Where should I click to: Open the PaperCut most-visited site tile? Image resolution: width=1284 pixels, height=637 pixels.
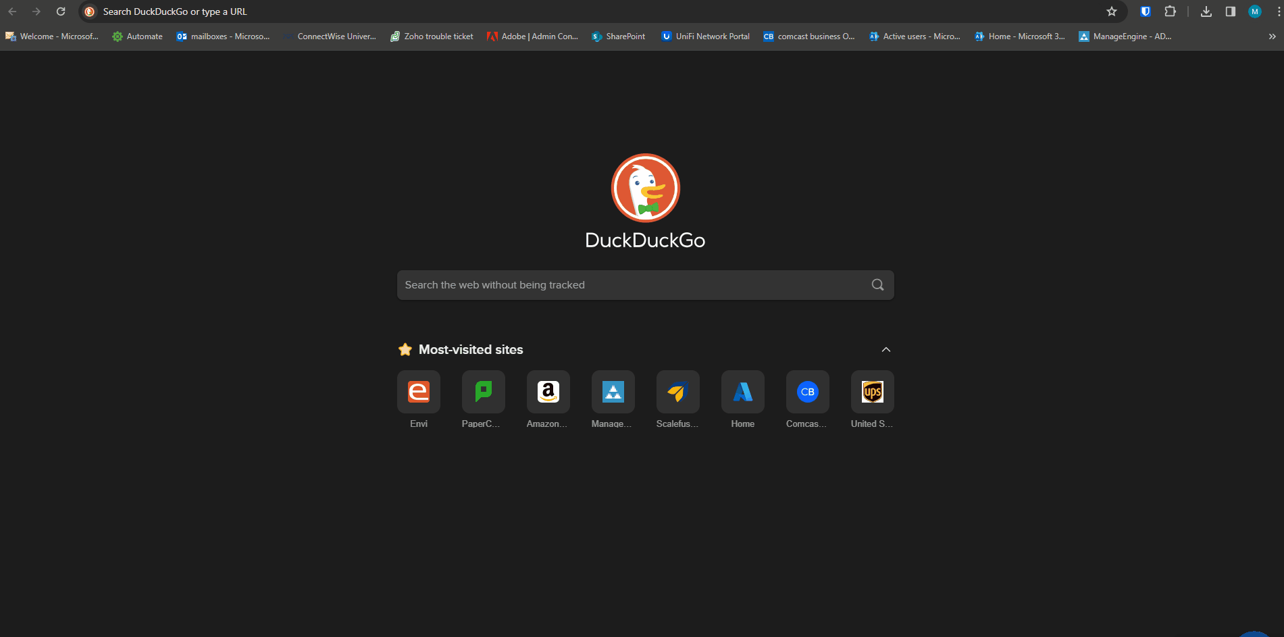(483, 392)
